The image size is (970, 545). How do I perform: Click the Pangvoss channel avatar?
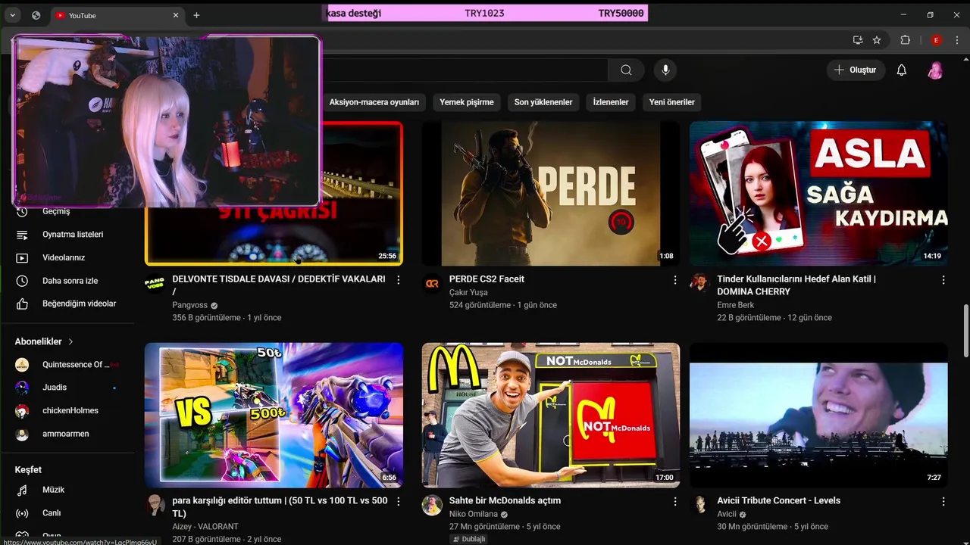coord(155,283)
